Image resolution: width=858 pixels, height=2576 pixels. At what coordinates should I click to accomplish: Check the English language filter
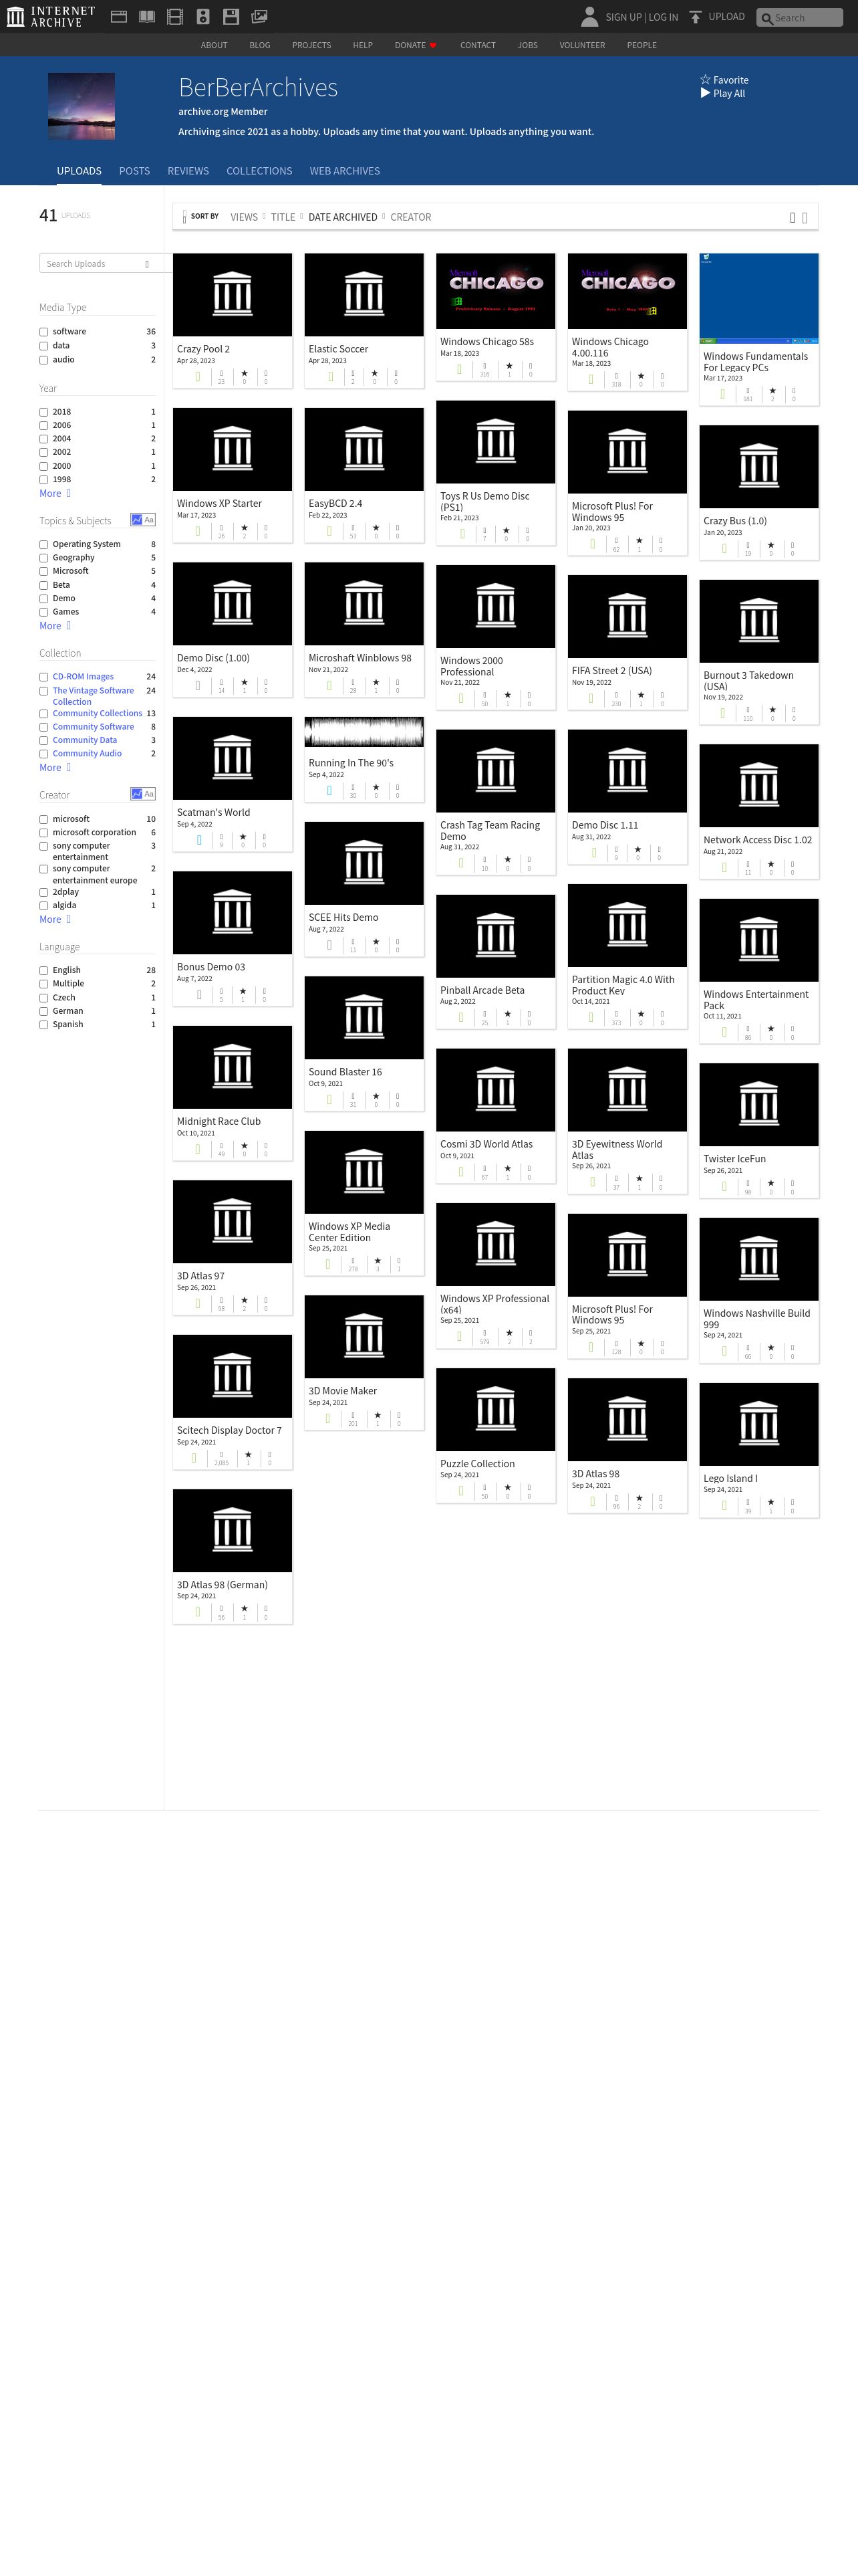tap(44, 971)
